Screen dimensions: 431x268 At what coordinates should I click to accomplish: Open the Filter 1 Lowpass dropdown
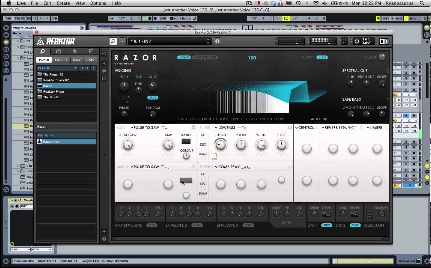coord(225,127)
